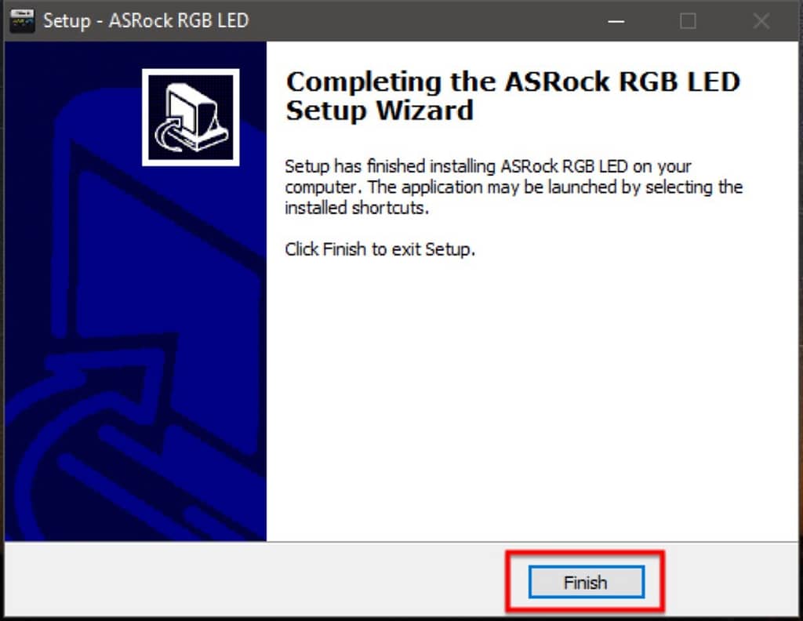Click the 'computer. The application may be launched' line
Image resolution: width=803 pixels, height=621 pixels.
click(x=514, y=187)
